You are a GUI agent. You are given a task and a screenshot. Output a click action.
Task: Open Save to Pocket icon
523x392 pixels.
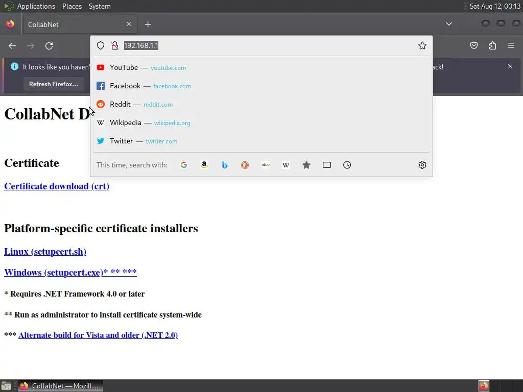pyautogui.click(x=474, y=45)
